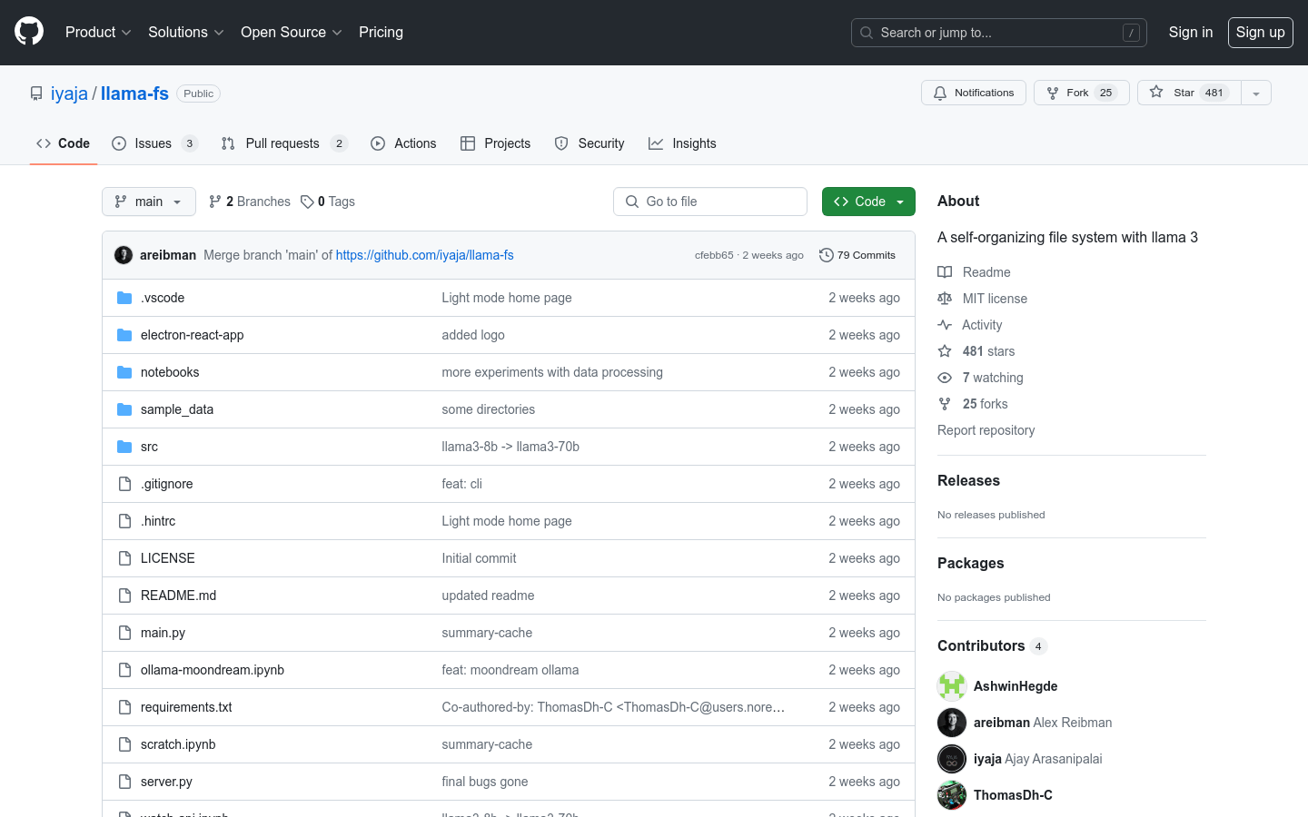Screen dimensions: 1308x817
Task: Click the eye icon beside 7 watching
Action: tap(945, 378)
